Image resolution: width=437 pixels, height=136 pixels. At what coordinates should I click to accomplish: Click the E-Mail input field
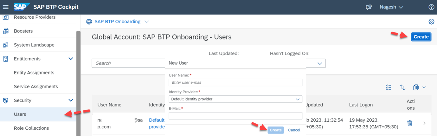click(235, 116)
